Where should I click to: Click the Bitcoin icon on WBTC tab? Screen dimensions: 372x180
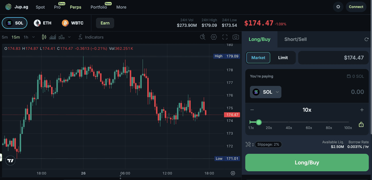click(65, 23)
